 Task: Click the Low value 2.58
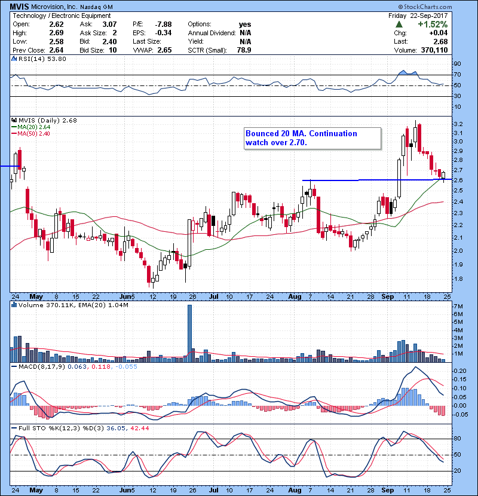56,41
